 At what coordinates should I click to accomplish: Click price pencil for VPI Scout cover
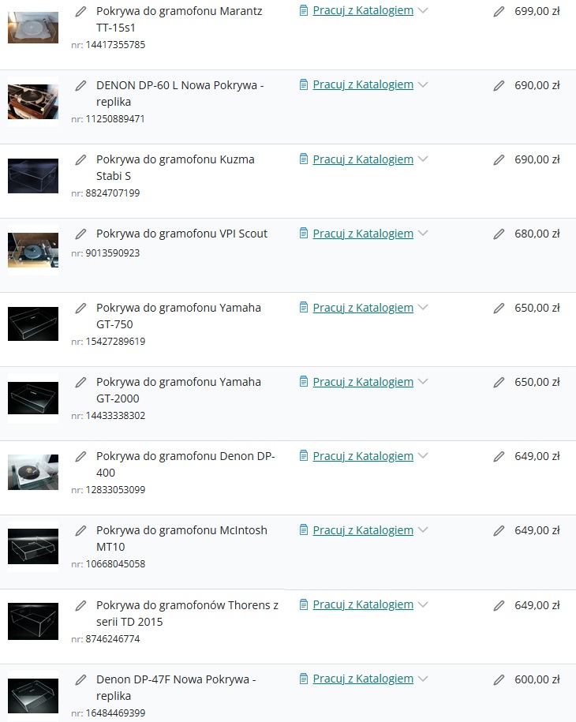click(x=499, y=234)
